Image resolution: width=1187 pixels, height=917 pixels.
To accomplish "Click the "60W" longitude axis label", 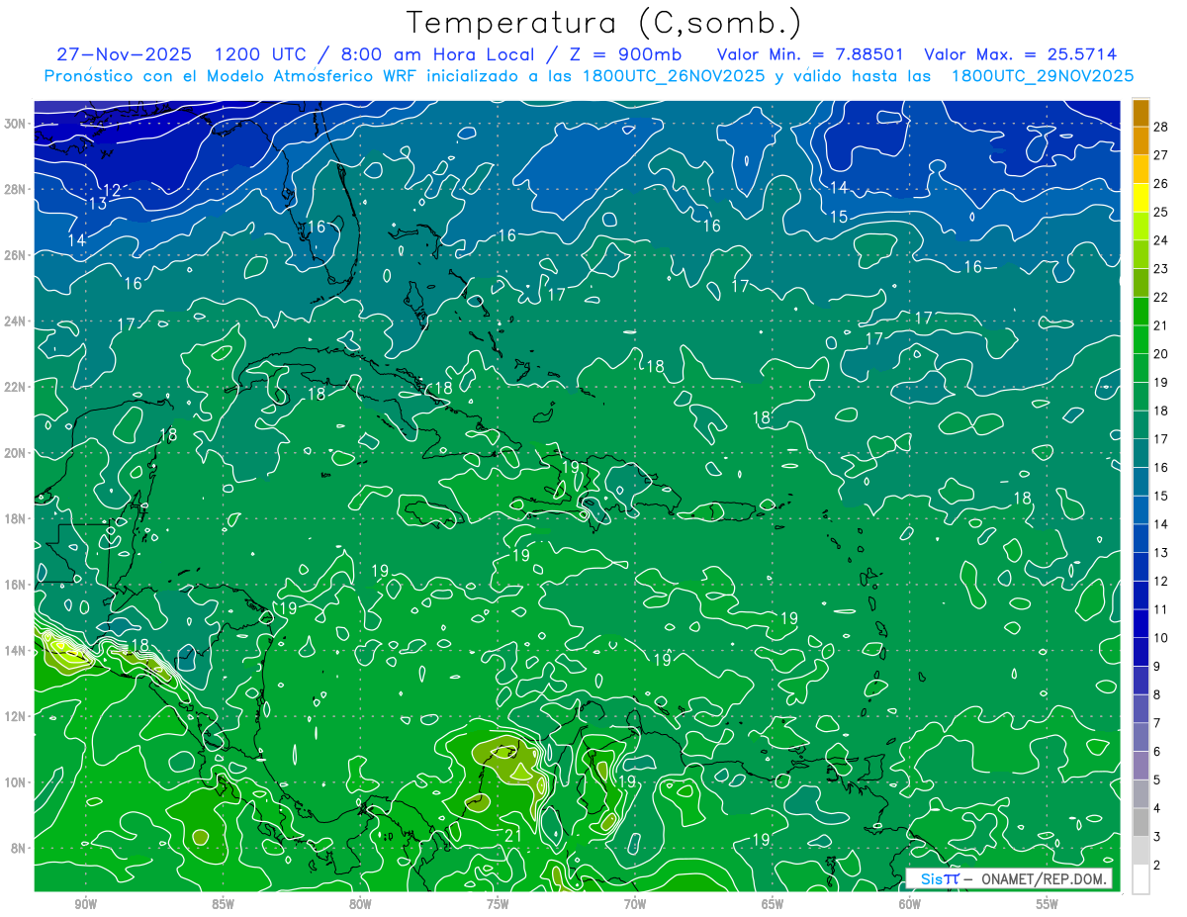I will [910, 904].
